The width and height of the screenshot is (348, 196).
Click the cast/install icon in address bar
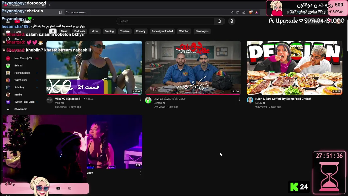[238, 12]
